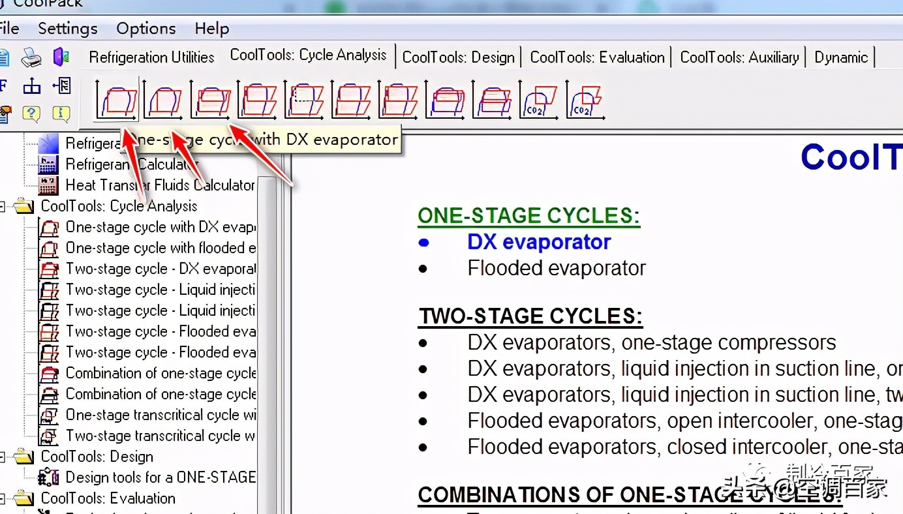The height and width of the screenshot is (514, 903).
Task: Switch to the CoolTools: Auxiliary tab
Action: coord(739,57)
